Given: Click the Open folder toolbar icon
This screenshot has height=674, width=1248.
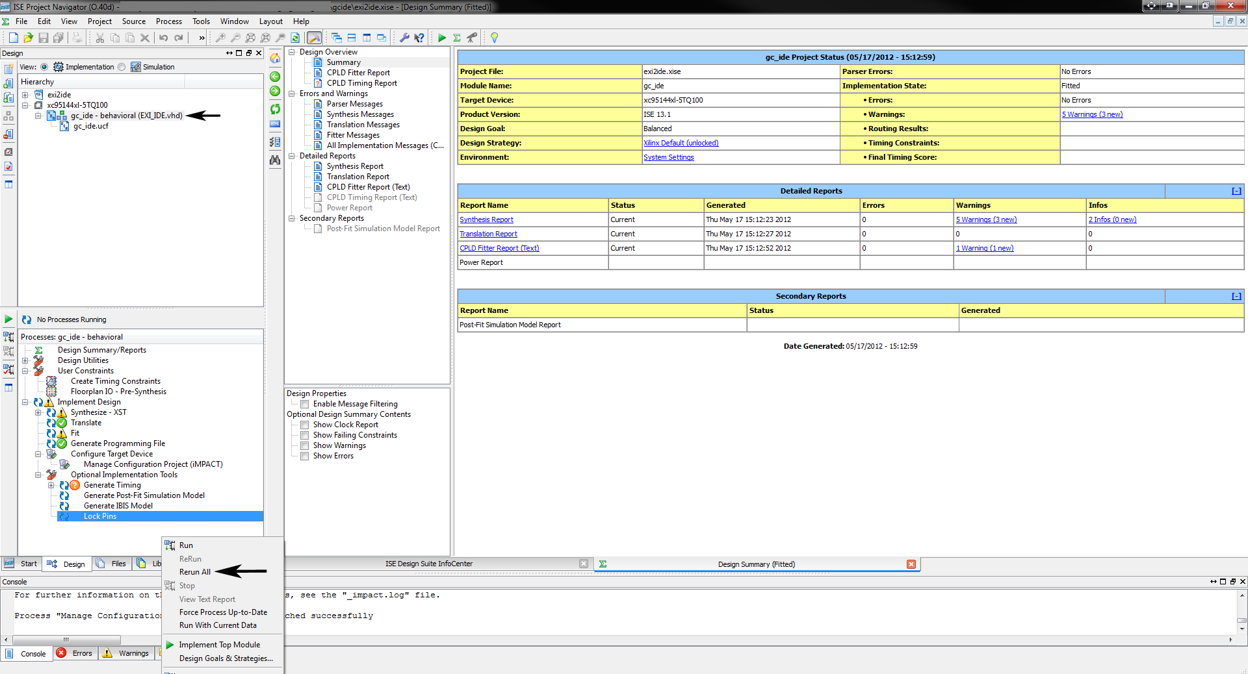Looking at the screenshot, I should click(28, 38).
